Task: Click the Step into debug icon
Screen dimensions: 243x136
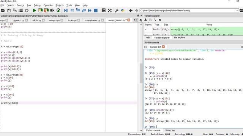Action: tap(78, 10)
